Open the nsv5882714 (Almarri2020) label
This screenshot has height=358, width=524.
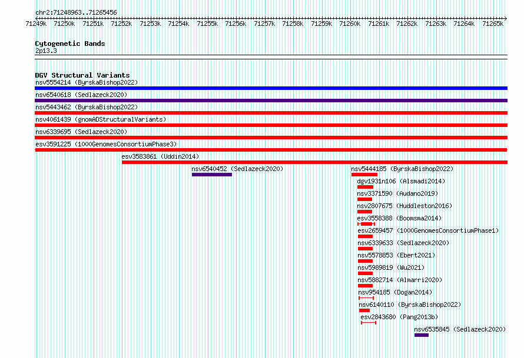tap(400, 280)
